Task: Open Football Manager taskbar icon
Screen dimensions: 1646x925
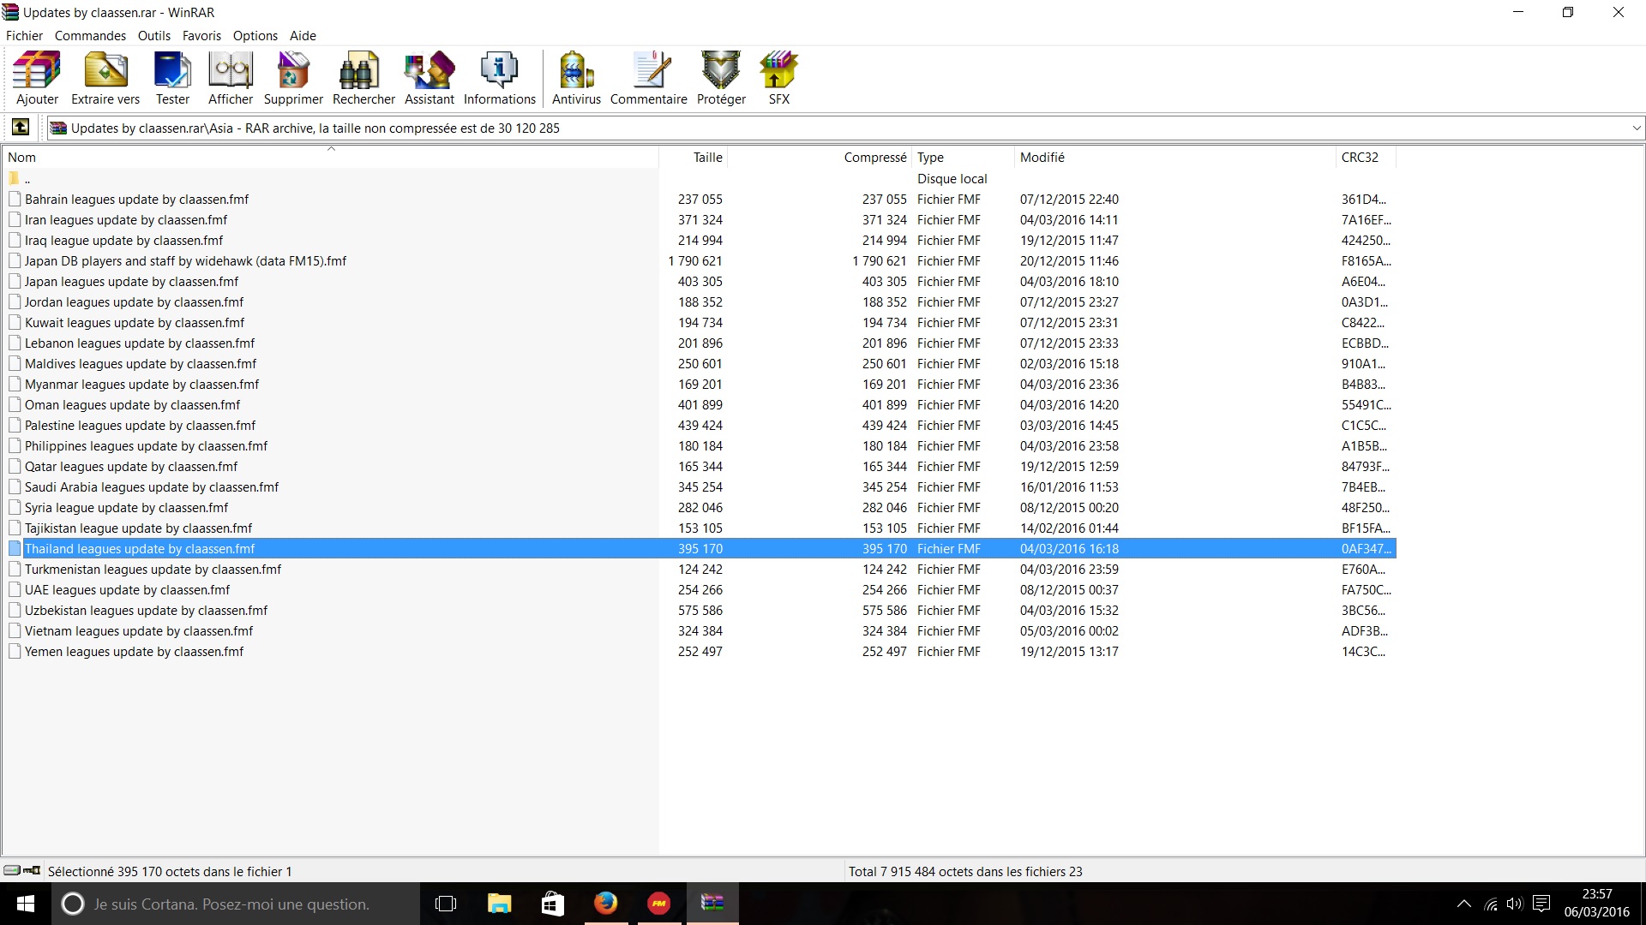Action: click(658, 904)
